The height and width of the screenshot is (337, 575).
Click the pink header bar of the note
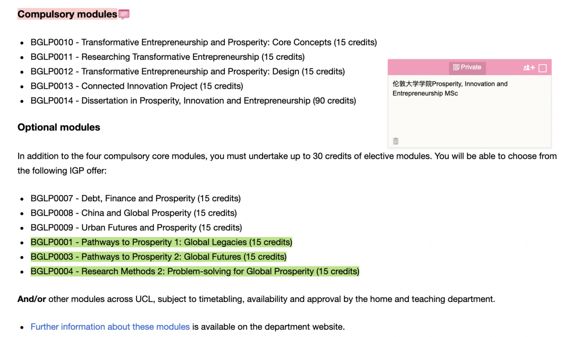[x=470, y=68]
